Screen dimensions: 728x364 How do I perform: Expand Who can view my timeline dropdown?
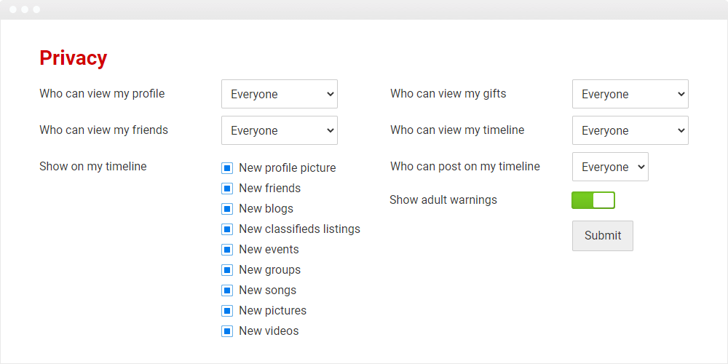click(630, 130)
